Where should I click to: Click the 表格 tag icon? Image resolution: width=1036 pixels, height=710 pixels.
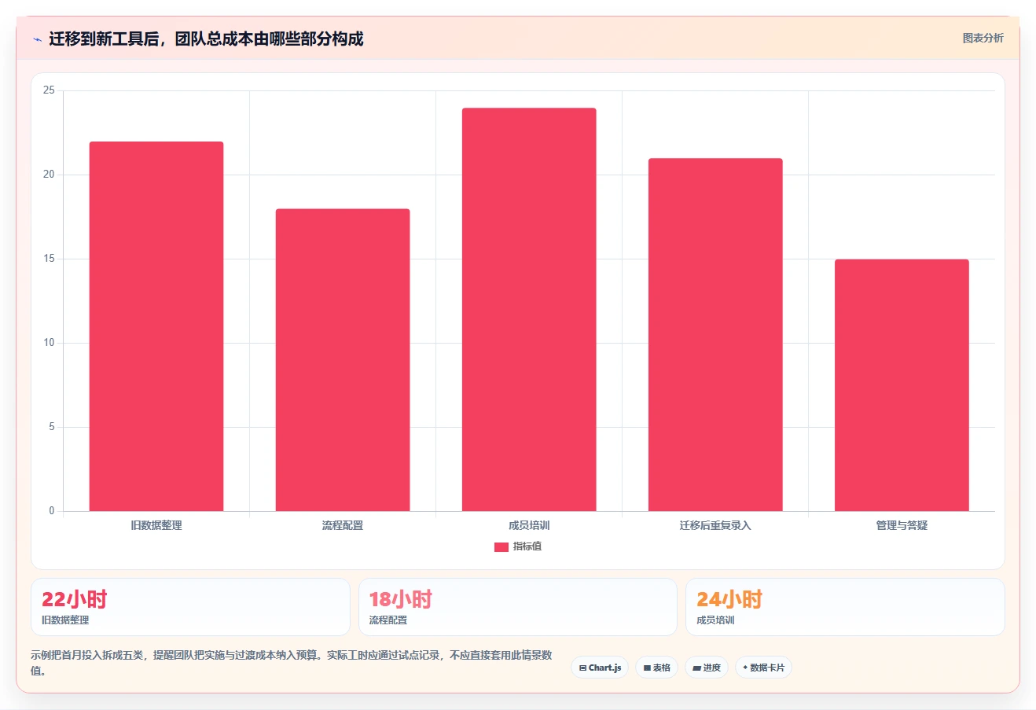point(647,668)
